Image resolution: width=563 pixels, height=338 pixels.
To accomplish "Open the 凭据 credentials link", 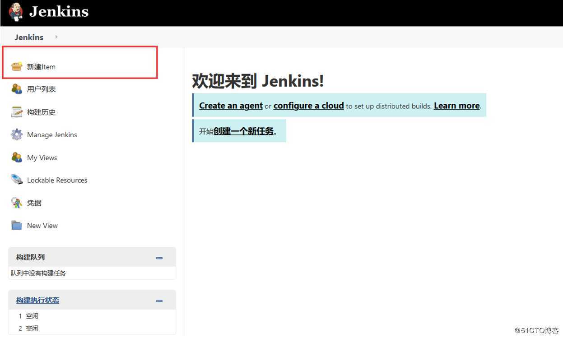I will [x=34, y=203].
